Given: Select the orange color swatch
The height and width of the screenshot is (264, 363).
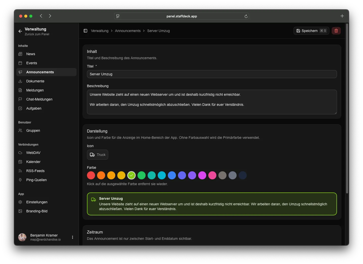Looking at the screenshot, I should 101,175.
